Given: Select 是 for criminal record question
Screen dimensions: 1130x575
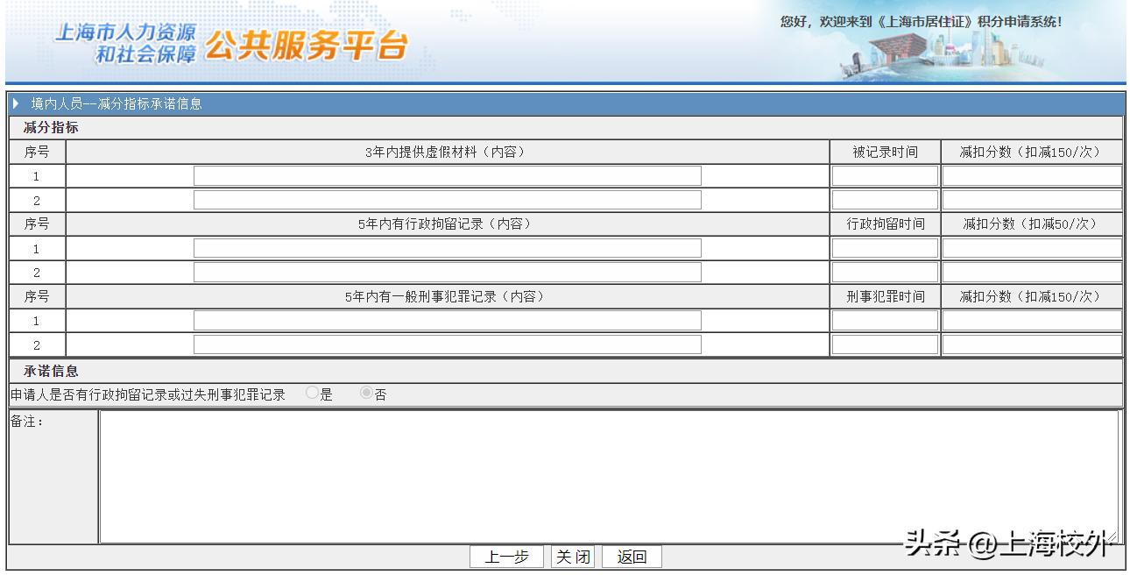Looking at the screenshot, I should [x=312, y=394].
